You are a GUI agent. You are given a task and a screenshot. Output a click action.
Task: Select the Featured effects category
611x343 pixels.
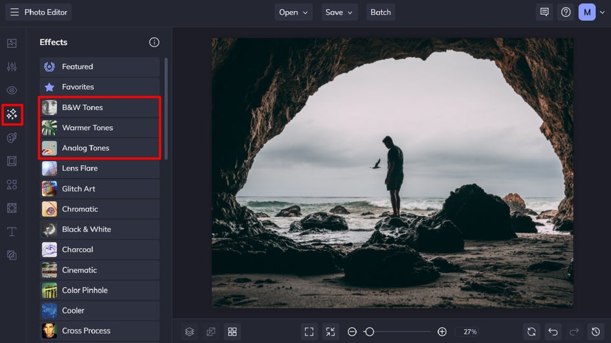(x=100, y=67)
